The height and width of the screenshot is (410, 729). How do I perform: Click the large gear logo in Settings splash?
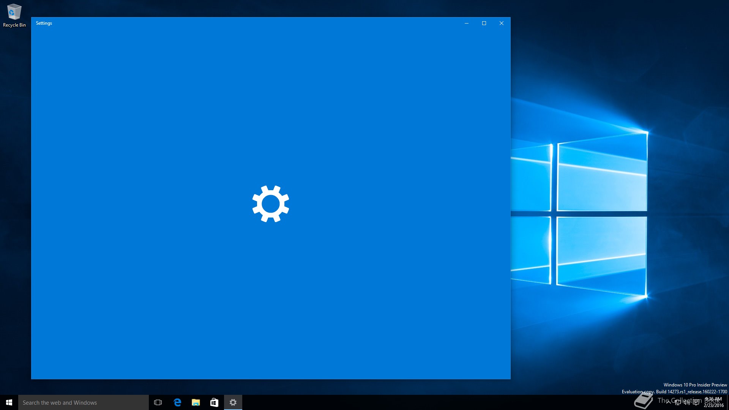click(271, 204)
